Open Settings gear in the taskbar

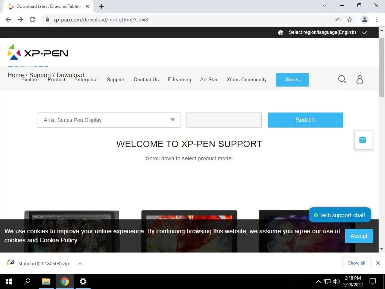point(83,281)
